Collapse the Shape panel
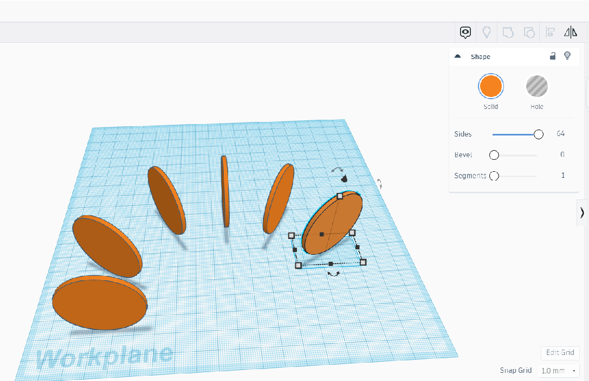 pyautogui.click(x=458, y=56)
